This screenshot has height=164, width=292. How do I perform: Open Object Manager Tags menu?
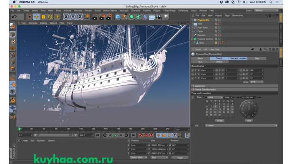pos(227,15)
